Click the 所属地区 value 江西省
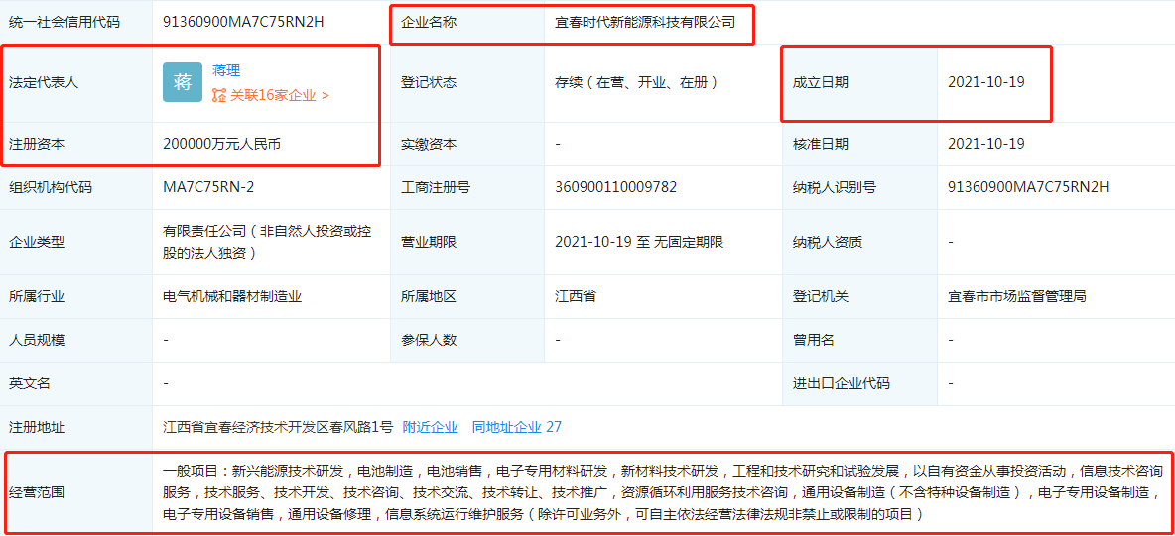This screenshot has width=1175, height=536. [576, 296]
